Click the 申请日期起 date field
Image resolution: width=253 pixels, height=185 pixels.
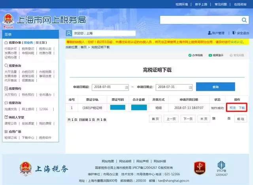click(110, 87)
